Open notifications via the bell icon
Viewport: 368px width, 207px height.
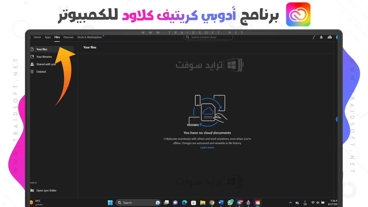tap(321, 37)
